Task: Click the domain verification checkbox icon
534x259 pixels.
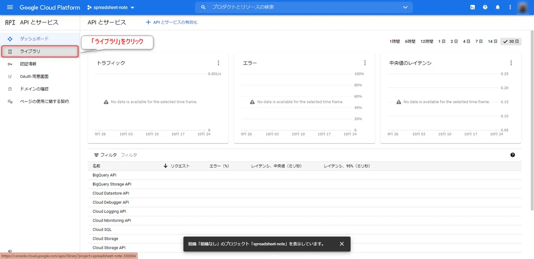Action: tap(10, 89)
